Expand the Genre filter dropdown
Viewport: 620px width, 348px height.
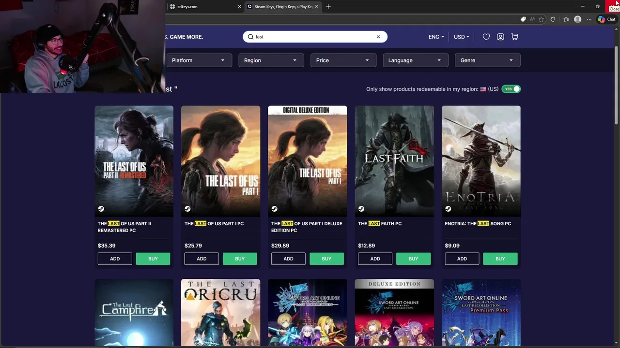[x=487, y=60]
